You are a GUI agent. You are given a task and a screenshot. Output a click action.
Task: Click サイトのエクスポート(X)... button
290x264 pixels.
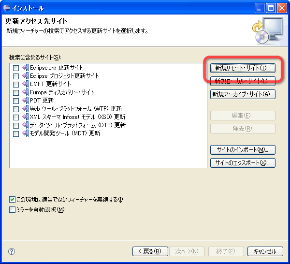[243, 163]
